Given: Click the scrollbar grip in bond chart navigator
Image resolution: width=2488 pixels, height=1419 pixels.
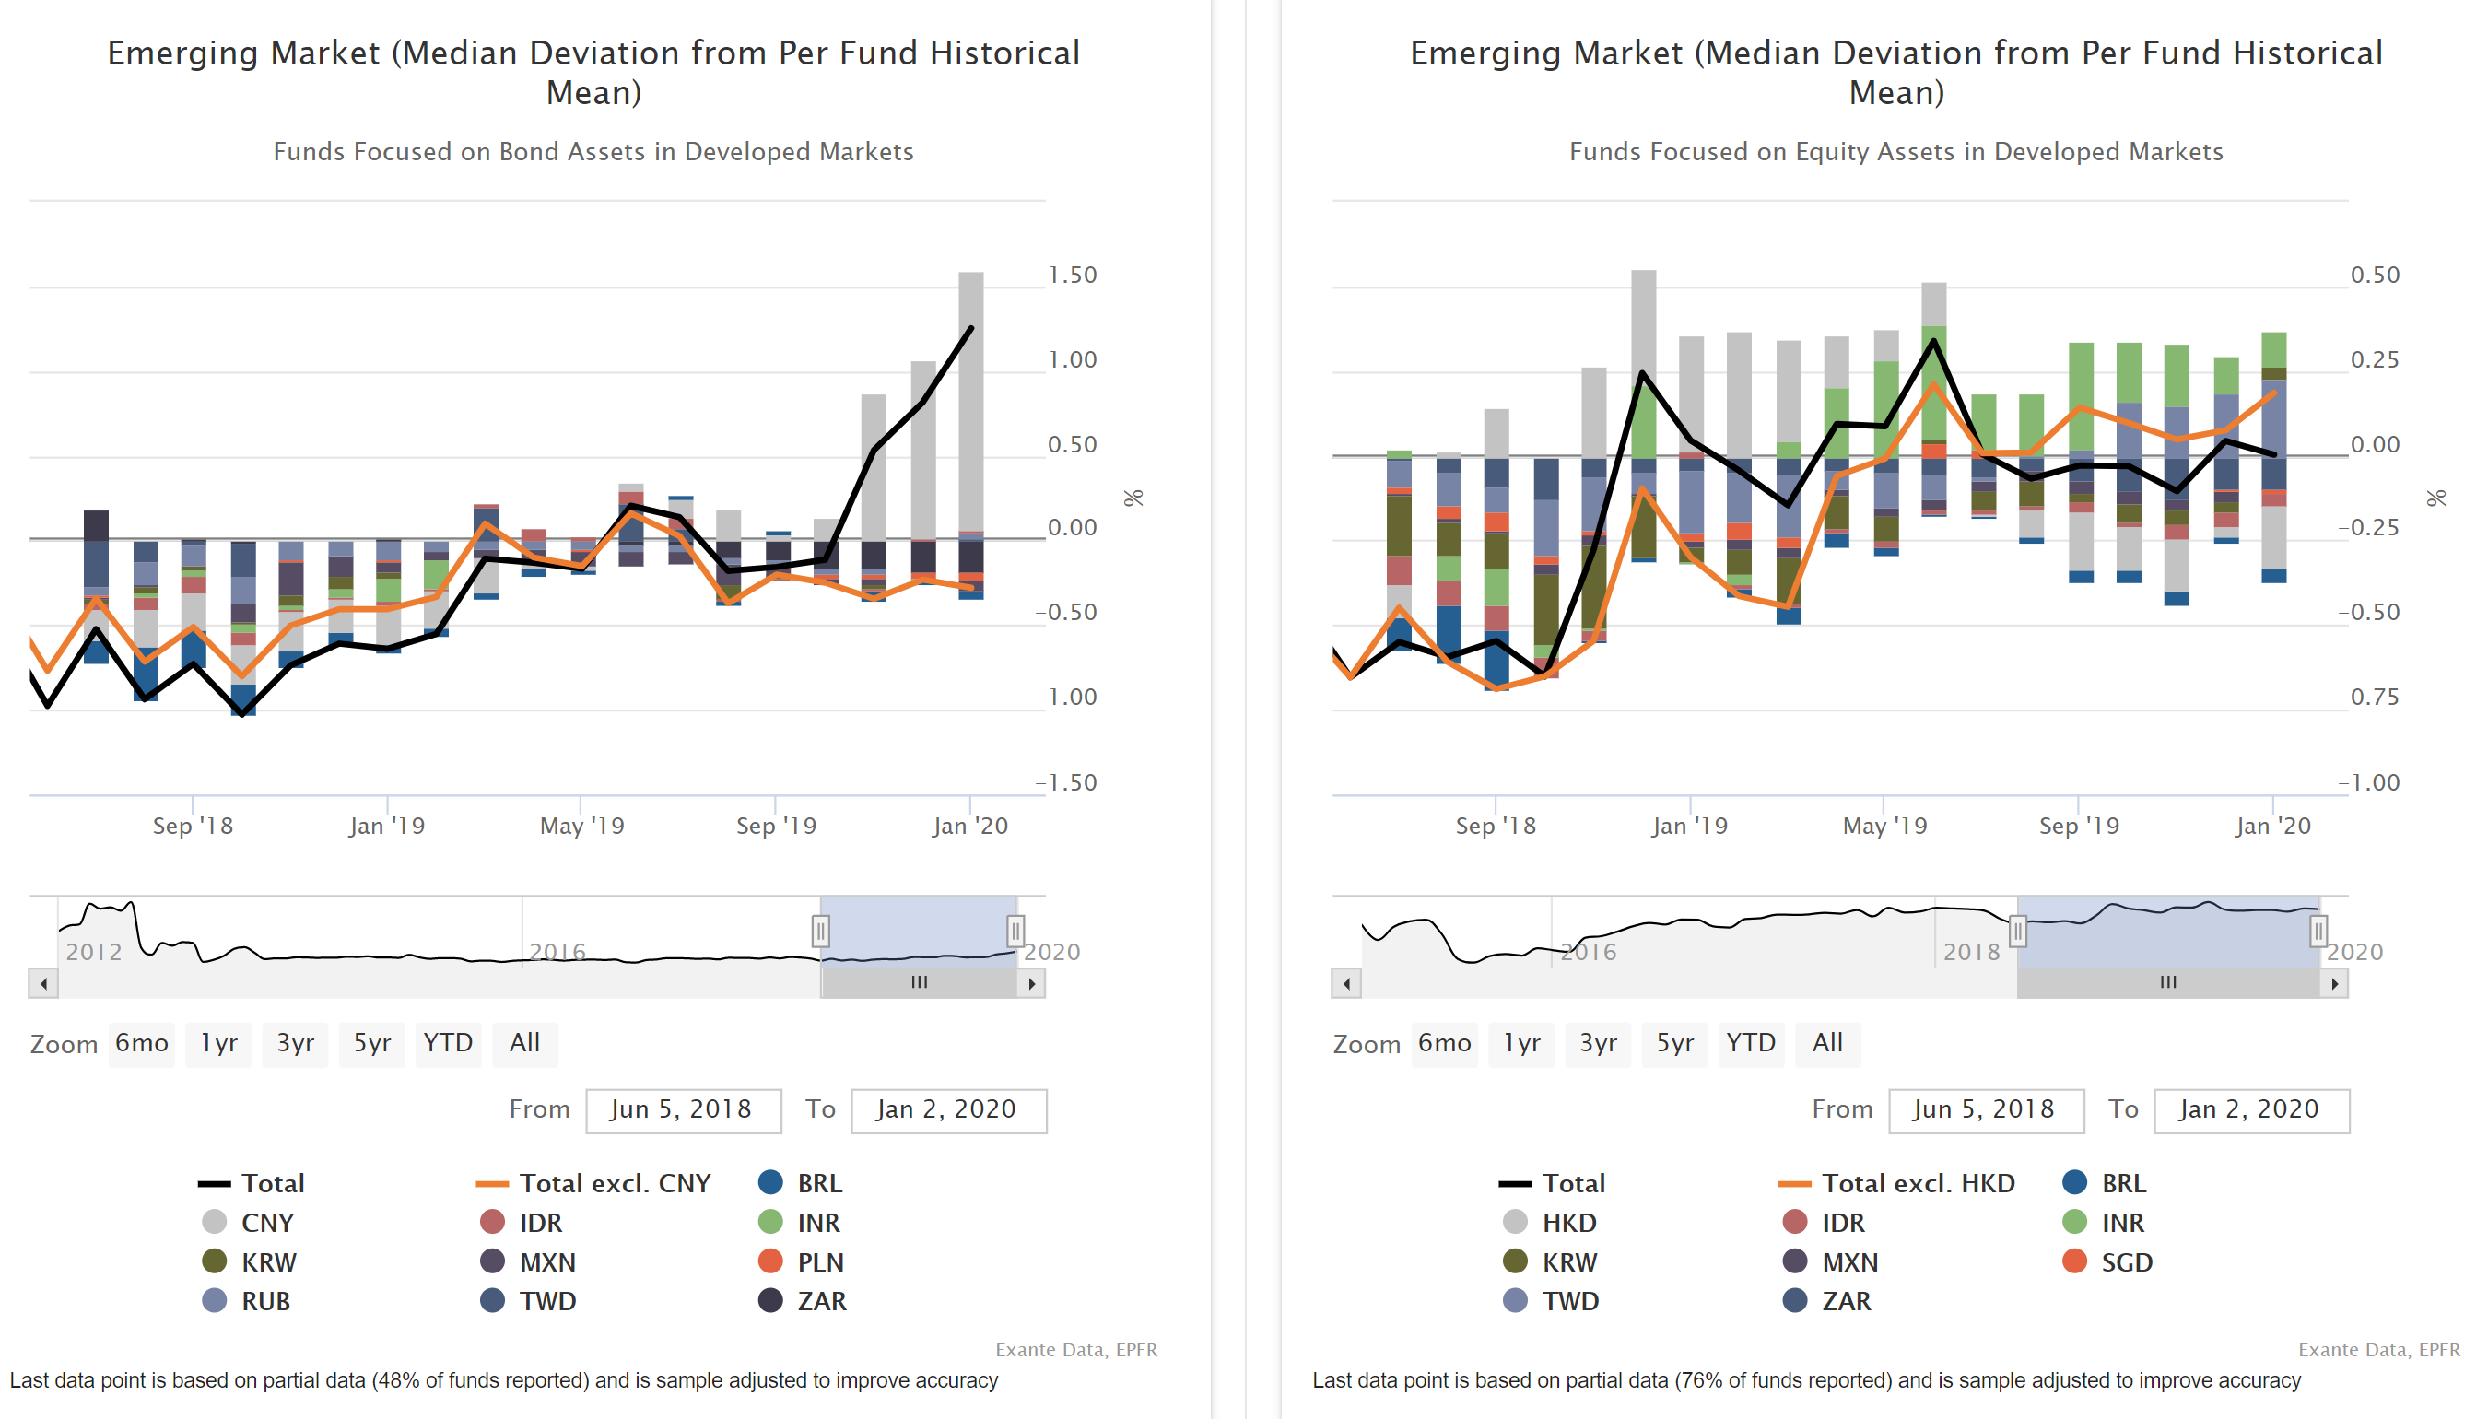Looking at the screenshot, I should 918,982.
